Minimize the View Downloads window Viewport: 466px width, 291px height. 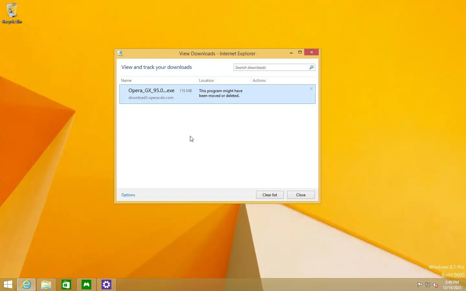[291, 52]
